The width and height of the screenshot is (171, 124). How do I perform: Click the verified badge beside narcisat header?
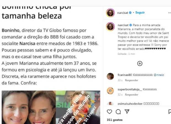pos(130,13)
